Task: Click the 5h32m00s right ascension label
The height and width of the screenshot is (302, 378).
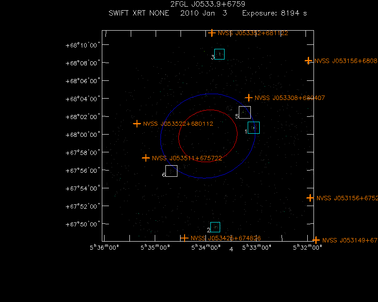Action: click(x=308, y=247)
